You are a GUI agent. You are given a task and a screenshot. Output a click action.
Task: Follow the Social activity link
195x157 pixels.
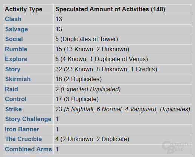tap(14, 39)
